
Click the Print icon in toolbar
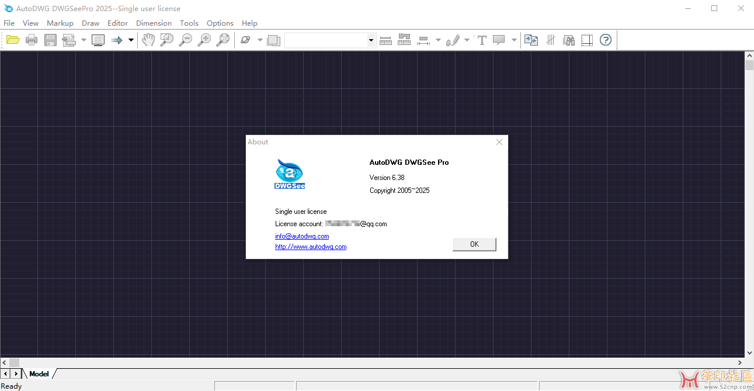pos(32,40)
